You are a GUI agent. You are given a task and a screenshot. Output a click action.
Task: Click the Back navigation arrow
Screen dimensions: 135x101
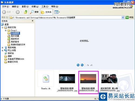[4, 12]
